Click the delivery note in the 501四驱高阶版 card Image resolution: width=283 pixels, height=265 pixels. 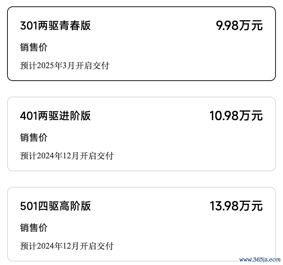pos(67,246)
